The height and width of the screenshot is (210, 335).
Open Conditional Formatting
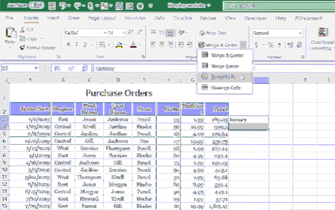click(322, 39)
